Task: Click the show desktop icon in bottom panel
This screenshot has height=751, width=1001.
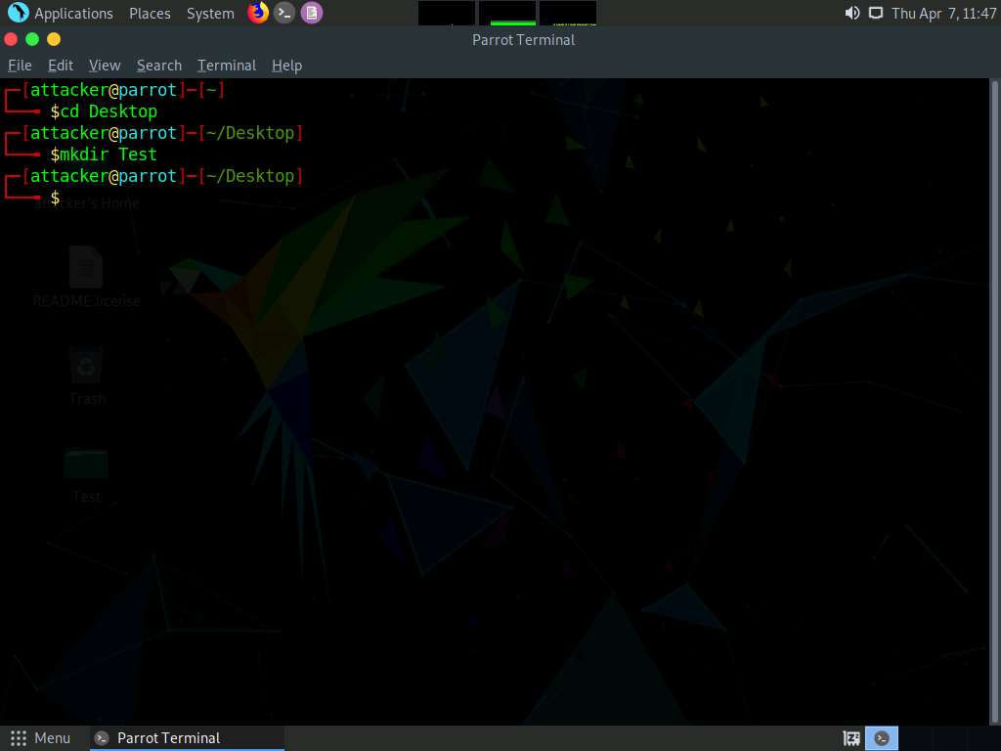Action: click(851, 738)
